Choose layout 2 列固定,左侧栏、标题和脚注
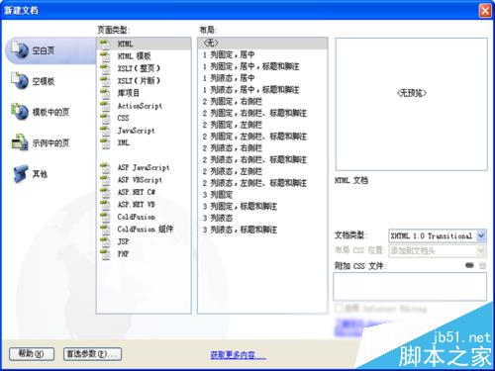 pos(262,137)
